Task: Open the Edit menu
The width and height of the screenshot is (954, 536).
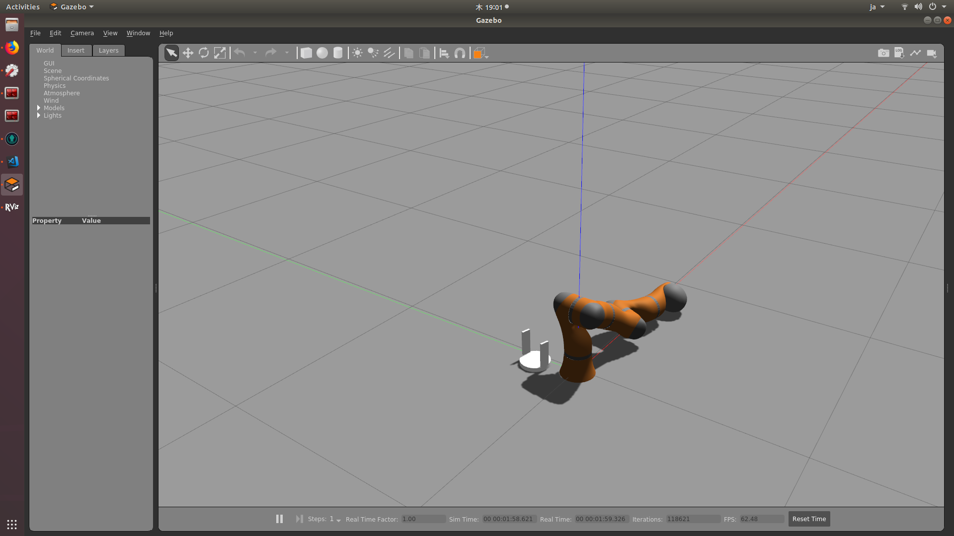Action: tap(55, 33)
